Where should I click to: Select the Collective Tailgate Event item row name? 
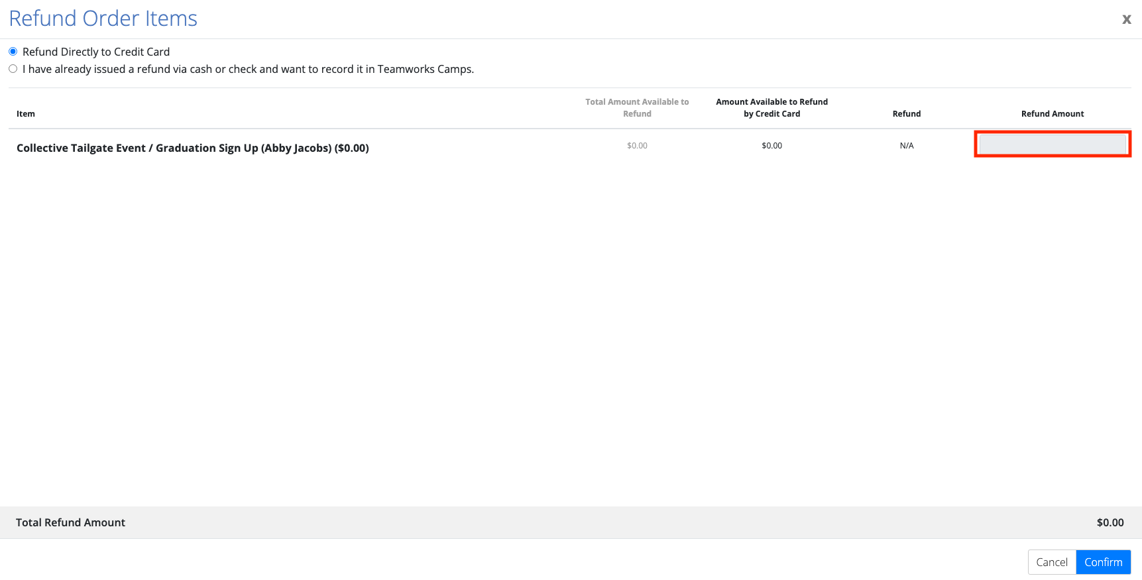pyautogui.click(x=192, y=148)
